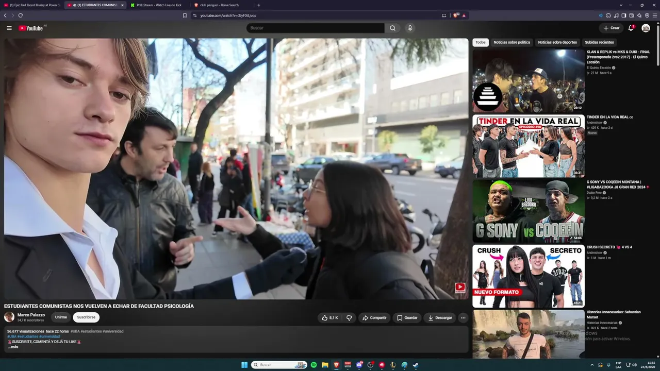Open Brave Leo AI sparkle icon
Viewport: 660px width, 371px height.
(639, 15)
